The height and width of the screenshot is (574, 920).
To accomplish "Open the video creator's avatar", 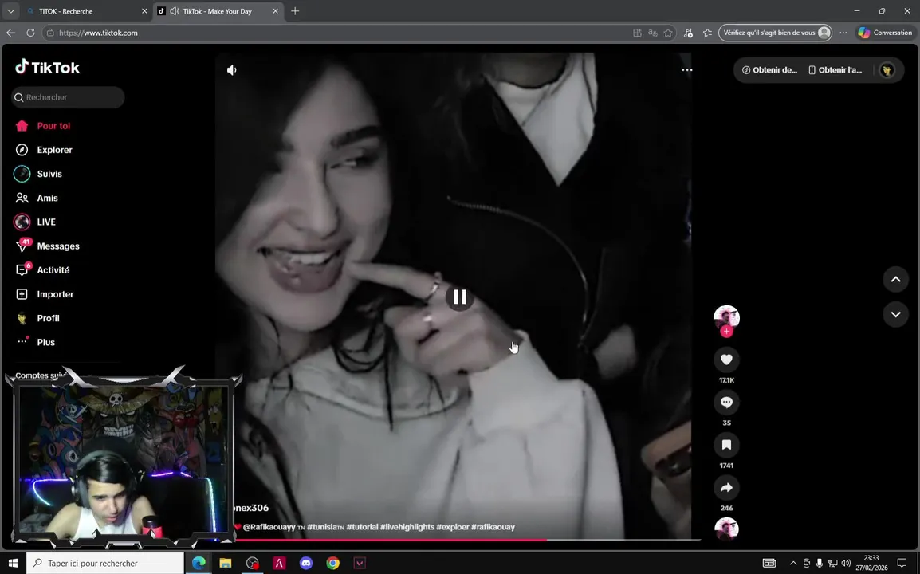I will click(x=726, y=317).
